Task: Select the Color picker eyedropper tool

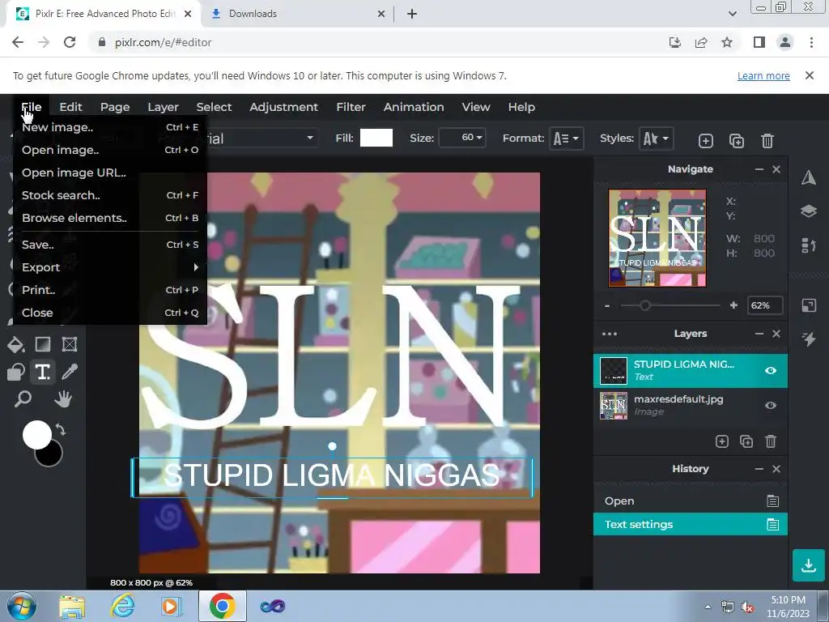Action: click(x=70, y=372)
